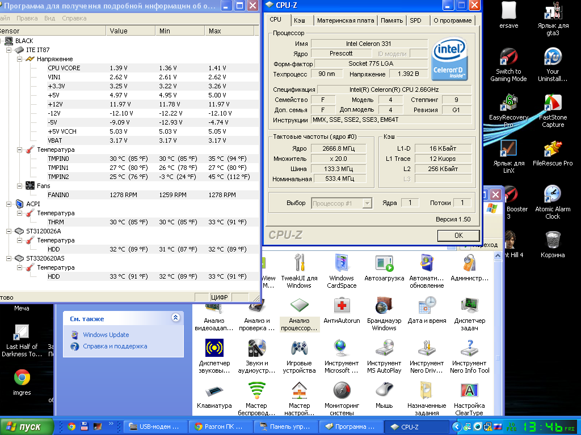Open the Дата и время applet icon
Screen dimensions: 581x435
click(427, 306)
